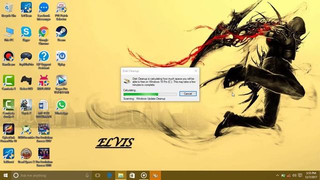Click the Cortana "Ask me anything" search box
The width and height of the screenshot is (320, 180).
pyautogui.click(x=51, y=175)
